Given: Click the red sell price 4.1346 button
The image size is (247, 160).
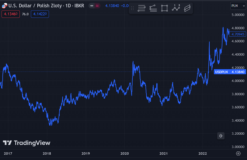Looking at the screenshot, I should pos(10,14).
